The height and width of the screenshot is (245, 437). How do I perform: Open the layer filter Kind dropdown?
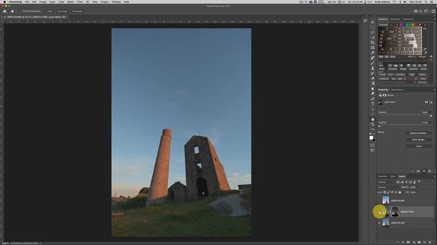click(386, 182)
